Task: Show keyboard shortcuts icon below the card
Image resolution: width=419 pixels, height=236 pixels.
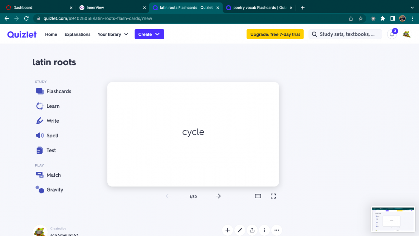Action: [258, 196]
